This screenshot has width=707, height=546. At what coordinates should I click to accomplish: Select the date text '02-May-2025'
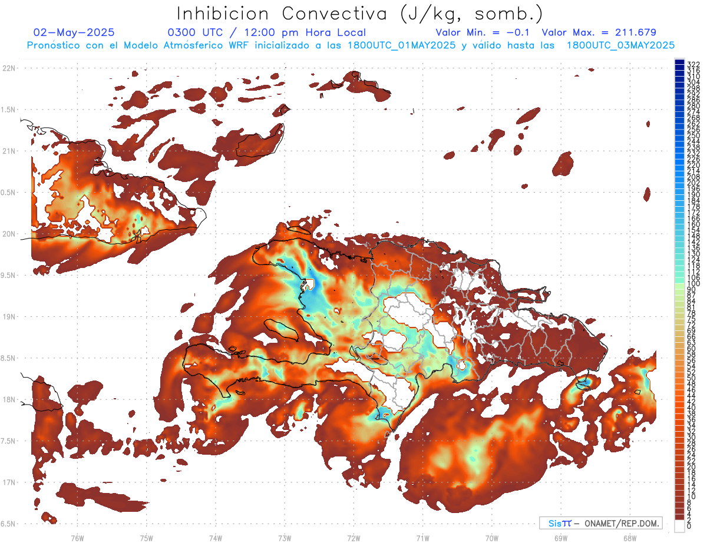(x=74, y=32)
